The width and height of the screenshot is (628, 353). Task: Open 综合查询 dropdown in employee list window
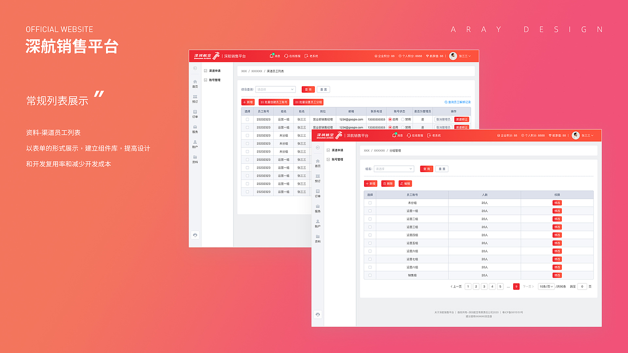pyautogui.click(x=275, y=89)
